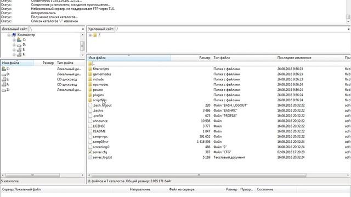Open the Удаленный сайт path dropdown
Viewport: 351px width, 197px height.
click(x=349, y=29)
